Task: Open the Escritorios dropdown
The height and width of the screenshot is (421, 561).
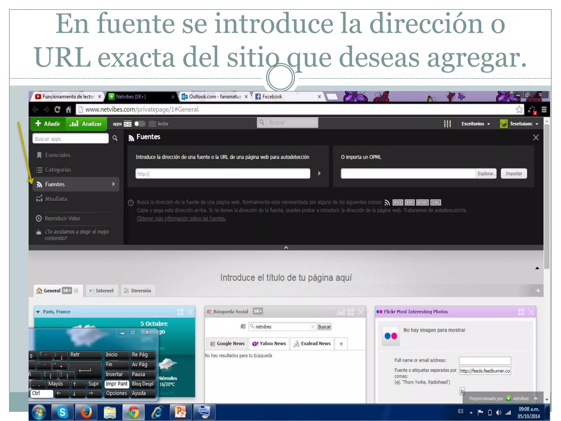Action: click(476, 124)
